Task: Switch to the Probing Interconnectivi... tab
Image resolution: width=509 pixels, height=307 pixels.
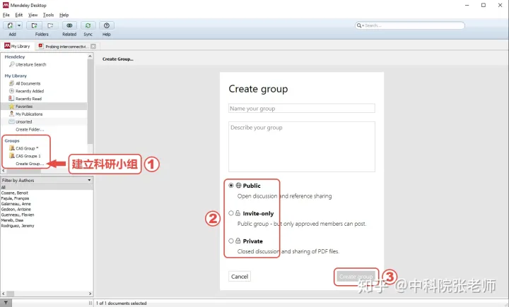Action: pyautogui.click(x=64, y=47)
